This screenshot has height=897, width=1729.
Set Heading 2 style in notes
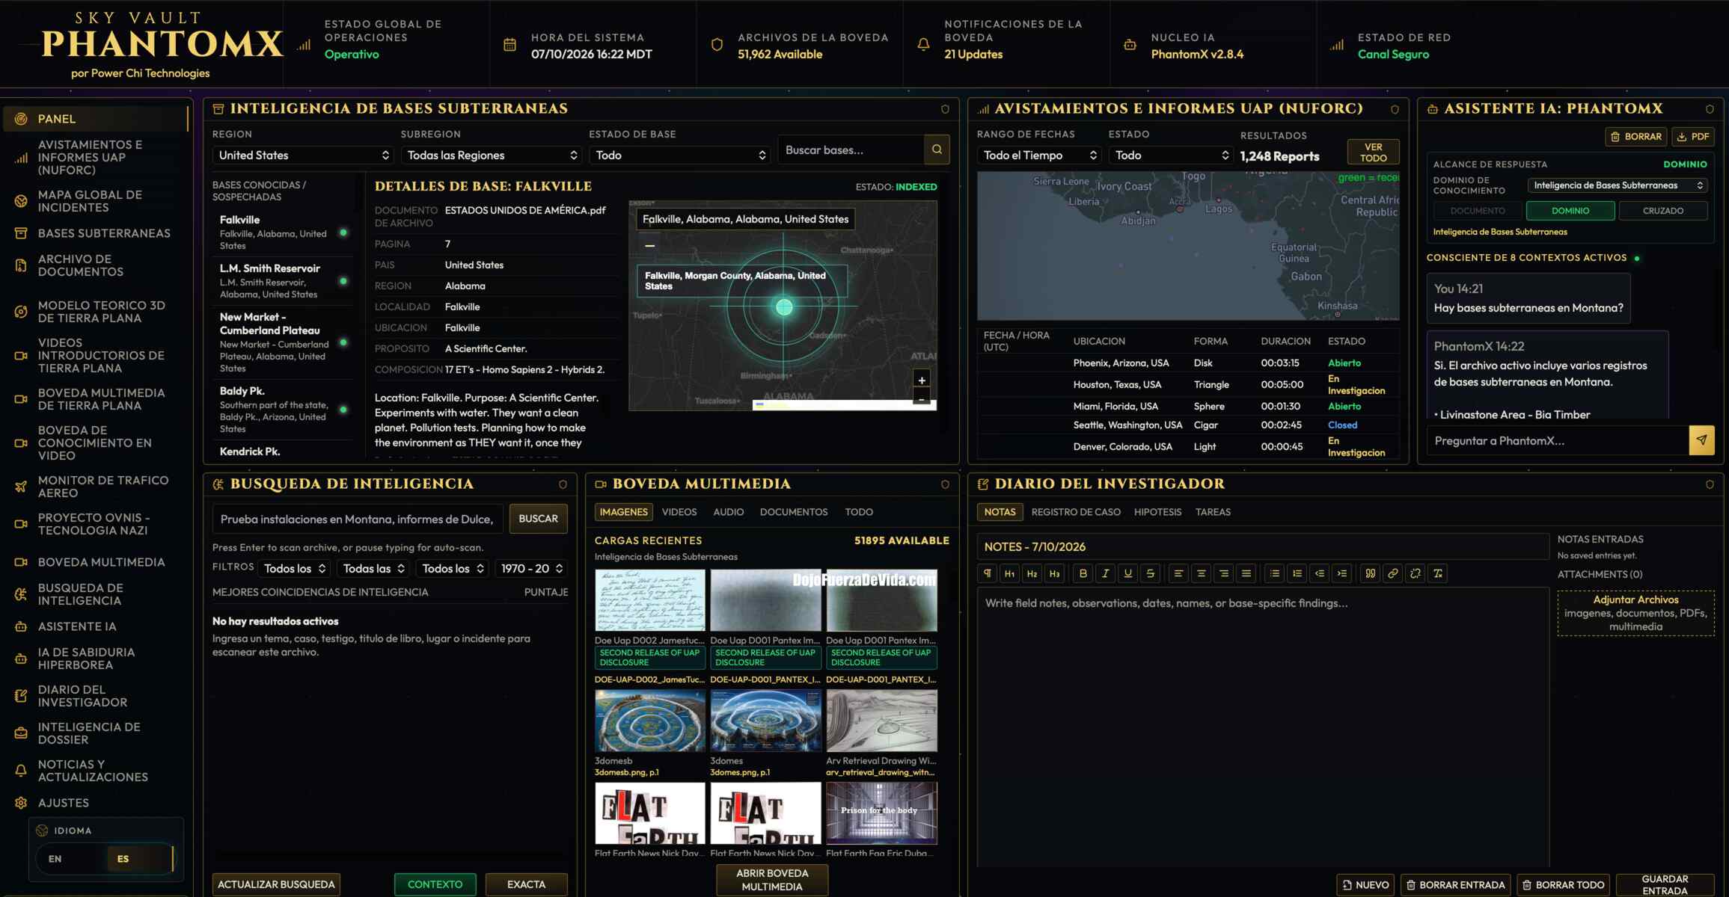click(x=1032, y=573)
